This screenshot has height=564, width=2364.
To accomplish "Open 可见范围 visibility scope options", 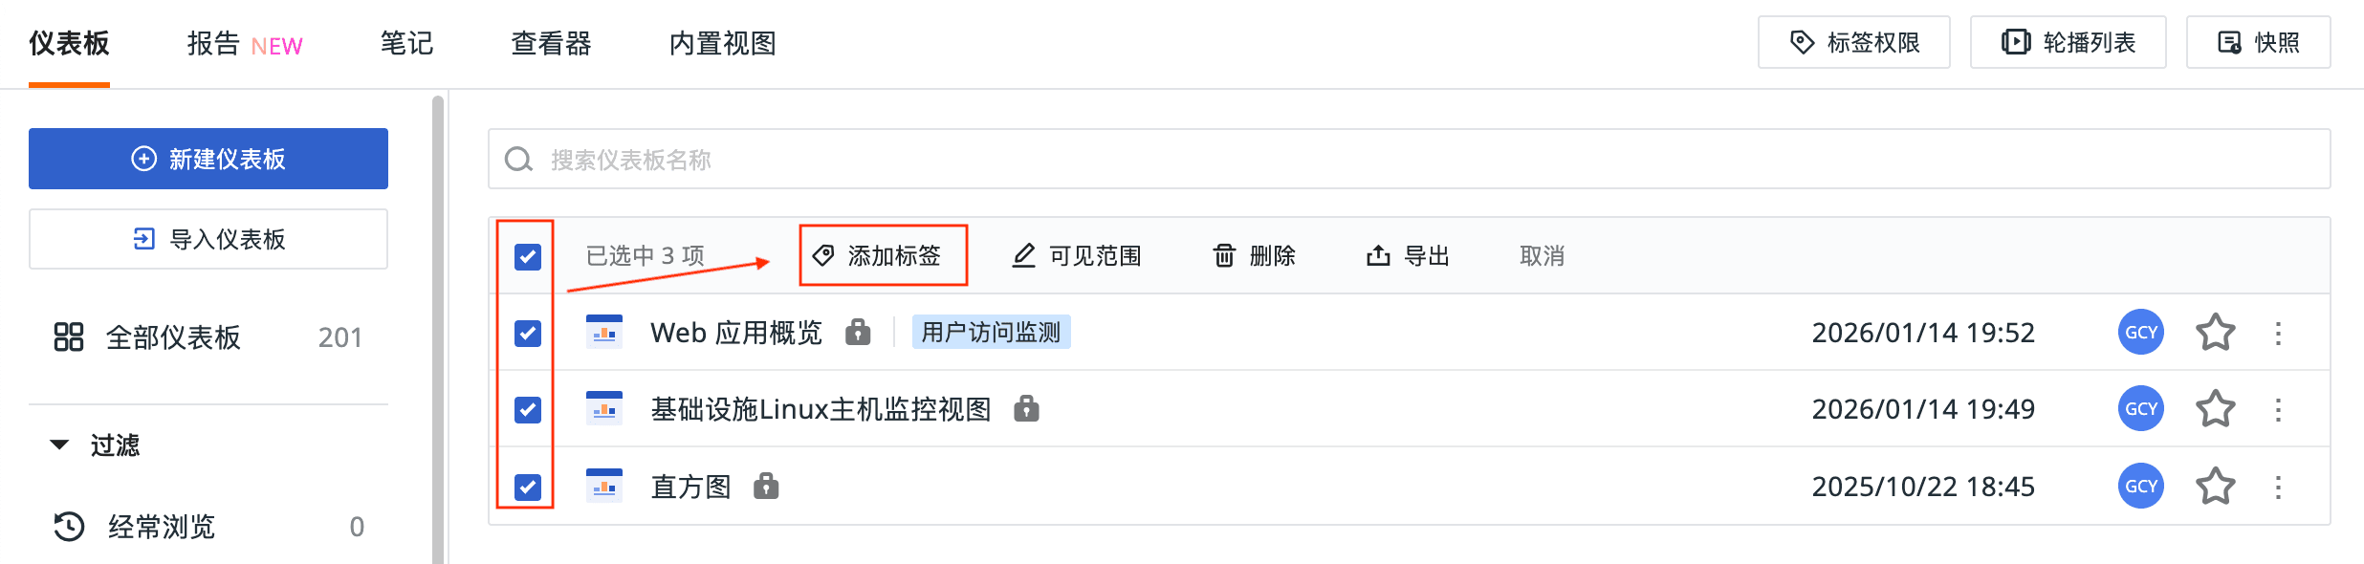I will pos(1077,255).
